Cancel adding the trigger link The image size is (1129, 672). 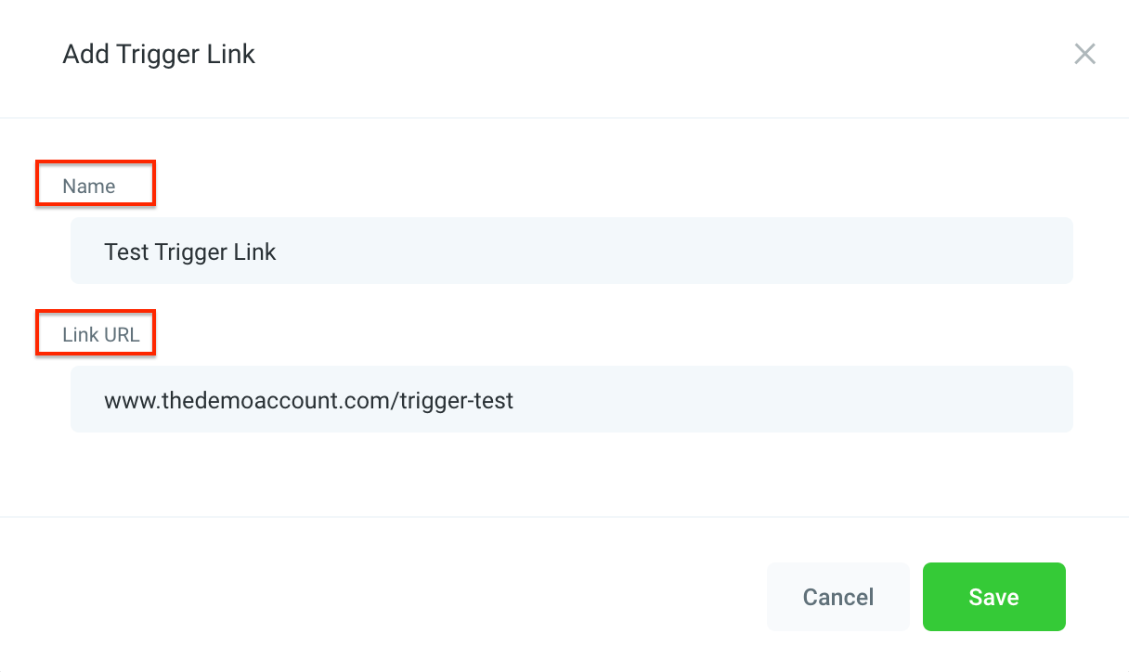(x=837, y=597)
